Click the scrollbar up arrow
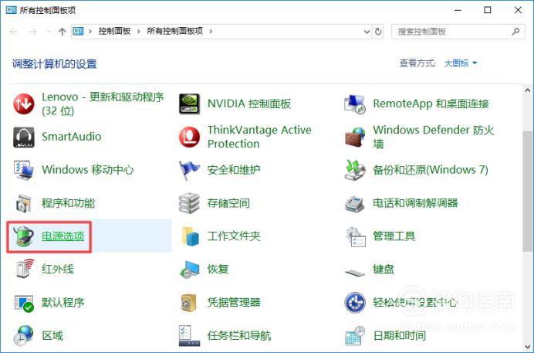Screen dimensions: 534x353 [528, 90]
